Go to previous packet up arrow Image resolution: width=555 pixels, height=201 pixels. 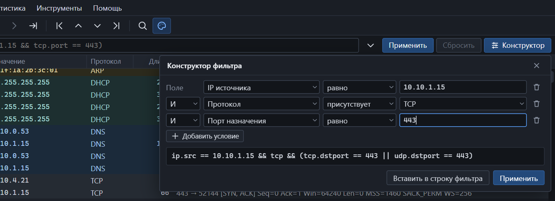tap(78, 26)
